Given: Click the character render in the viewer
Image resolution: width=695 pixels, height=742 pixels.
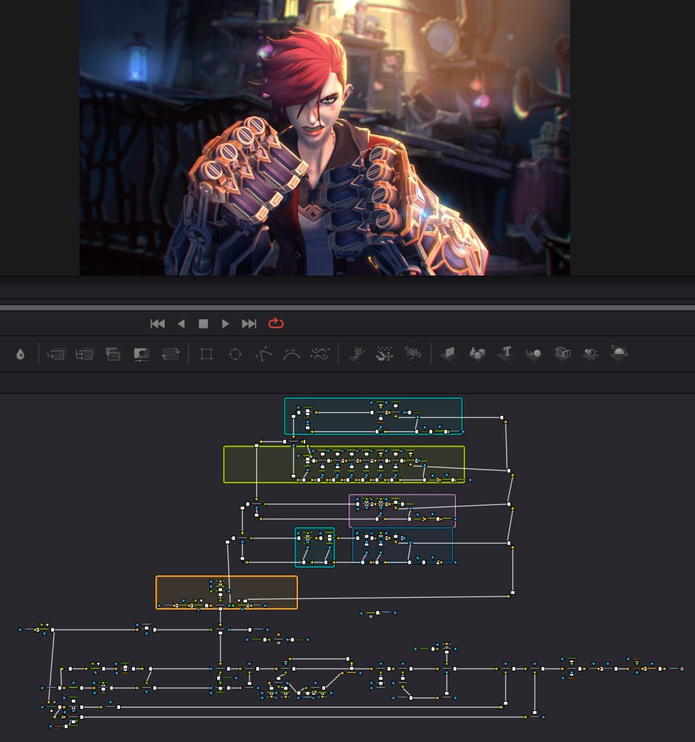Looking at the screenshot, I should (x=325, y=137).
